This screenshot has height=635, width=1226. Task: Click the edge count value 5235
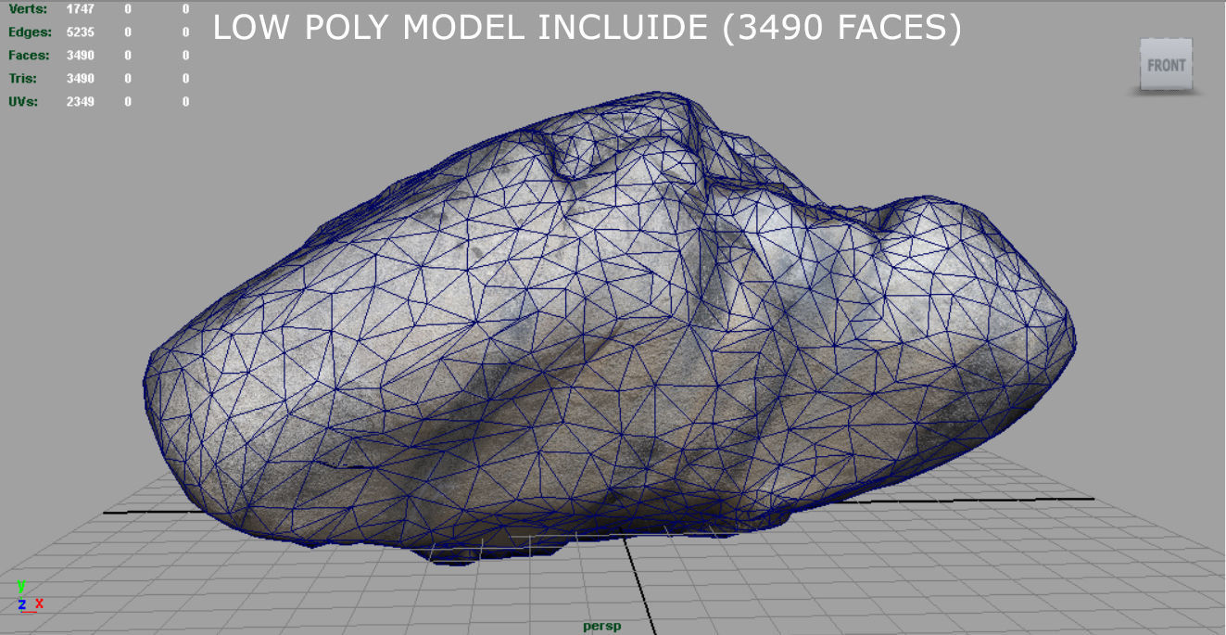point(80,32)
